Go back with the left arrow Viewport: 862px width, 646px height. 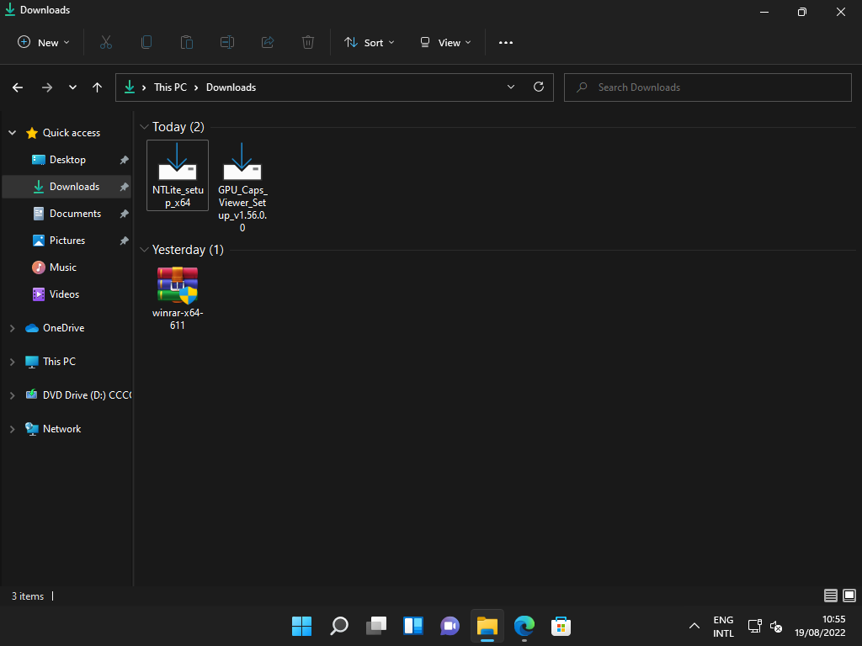18,87
